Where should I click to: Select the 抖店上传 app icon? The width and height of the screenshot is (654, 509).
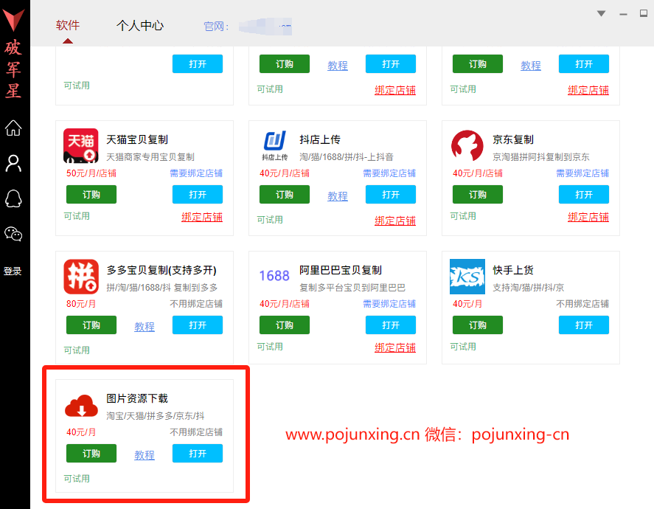pyautogui.click(x=274, y=145)
